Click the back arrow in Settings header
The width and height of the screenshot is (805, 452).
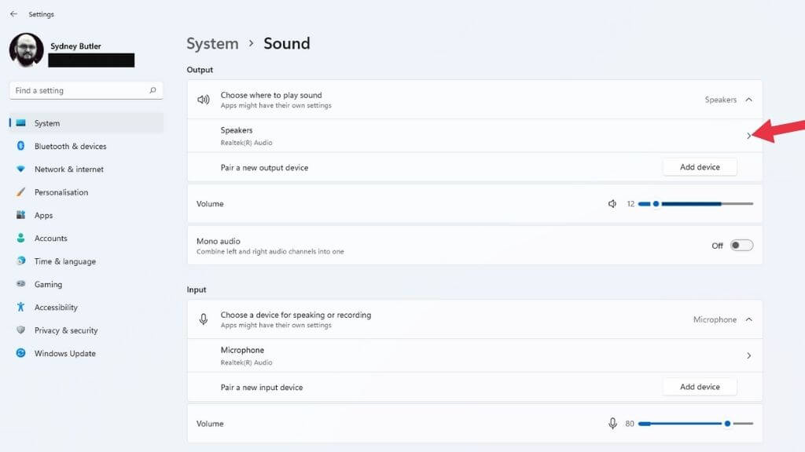pyautogui.click(x=13, y=14)
